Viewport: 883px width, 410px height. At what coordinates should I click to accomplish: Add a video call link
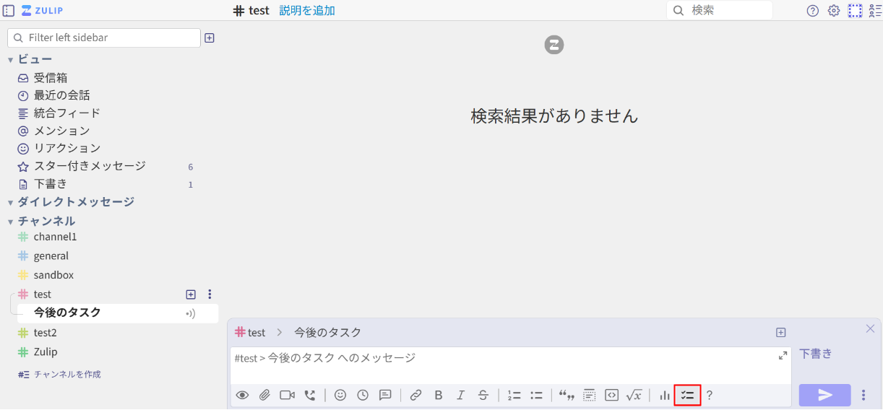288,395
